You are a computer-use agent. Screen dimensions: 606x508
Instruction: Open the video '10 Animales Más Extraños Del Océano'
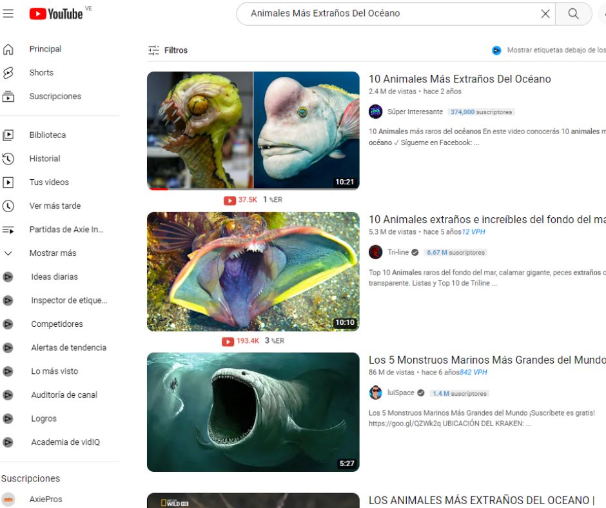pyautogui.click(x=460, y=79)
